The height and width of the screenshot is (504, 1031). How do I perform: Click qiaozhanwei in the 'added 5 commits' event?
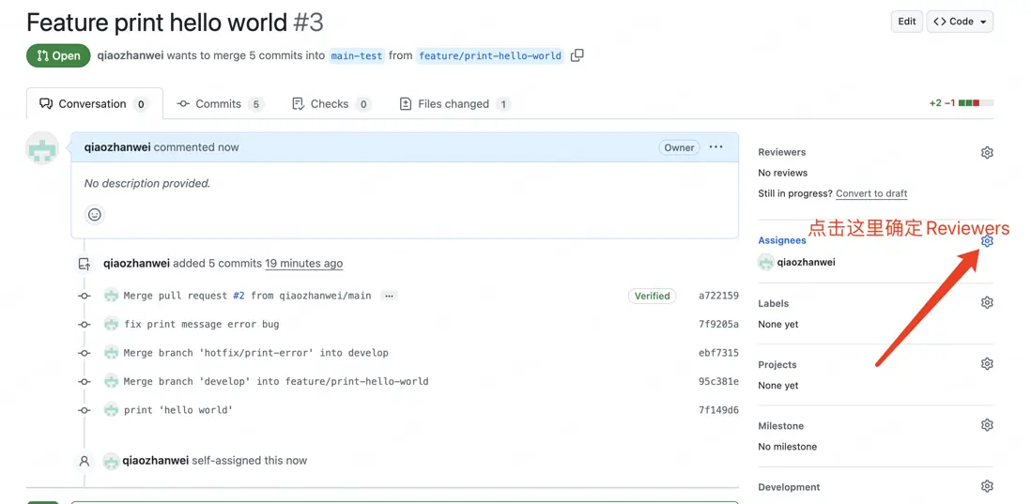coord(136,264)
